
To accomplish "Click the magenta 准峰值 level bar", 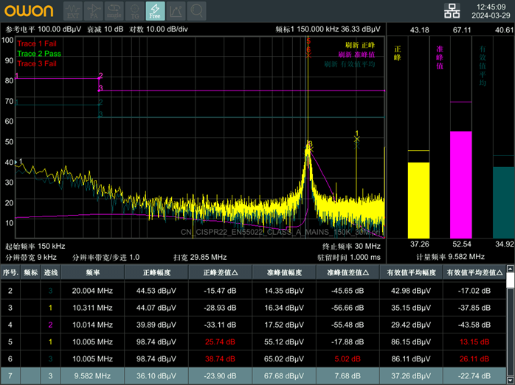I will coord(461,184).
